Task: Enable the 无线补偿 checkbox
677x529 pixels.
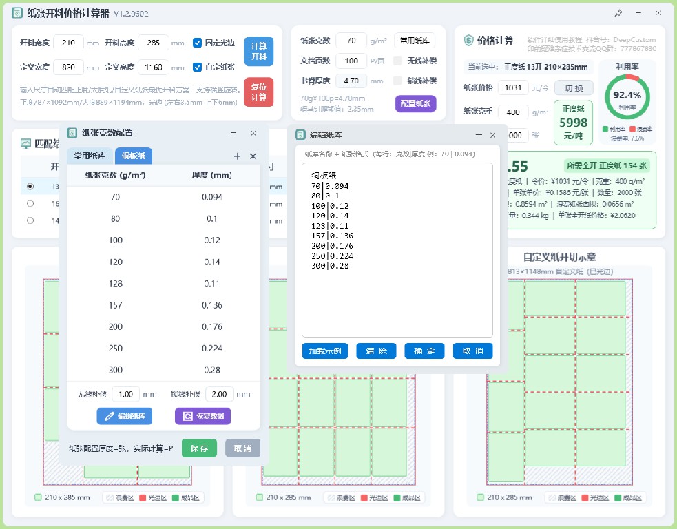Action: pos(397,61)
